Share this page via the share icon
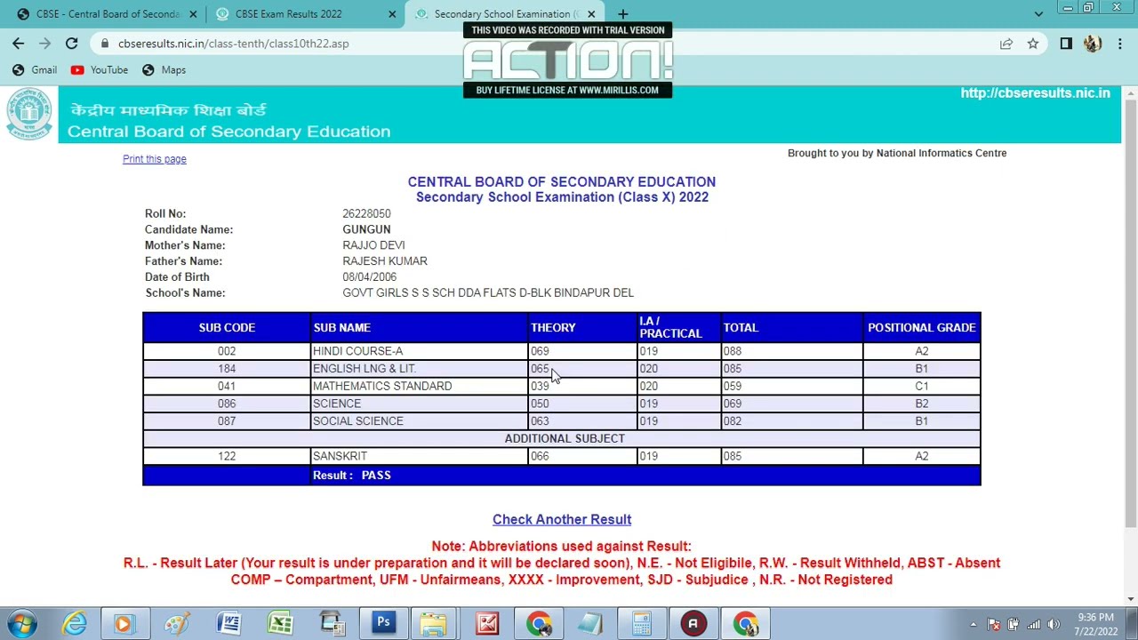Screen dimensions: 1138x640 [x=1006, y=44]
